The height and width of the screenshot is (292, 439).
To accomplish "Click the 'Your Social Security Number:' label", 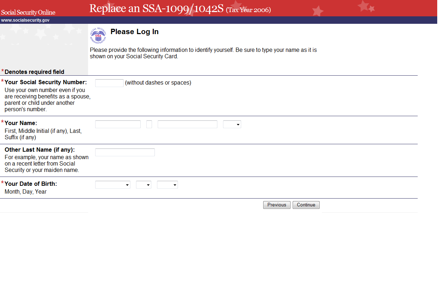I will (45, 82).
